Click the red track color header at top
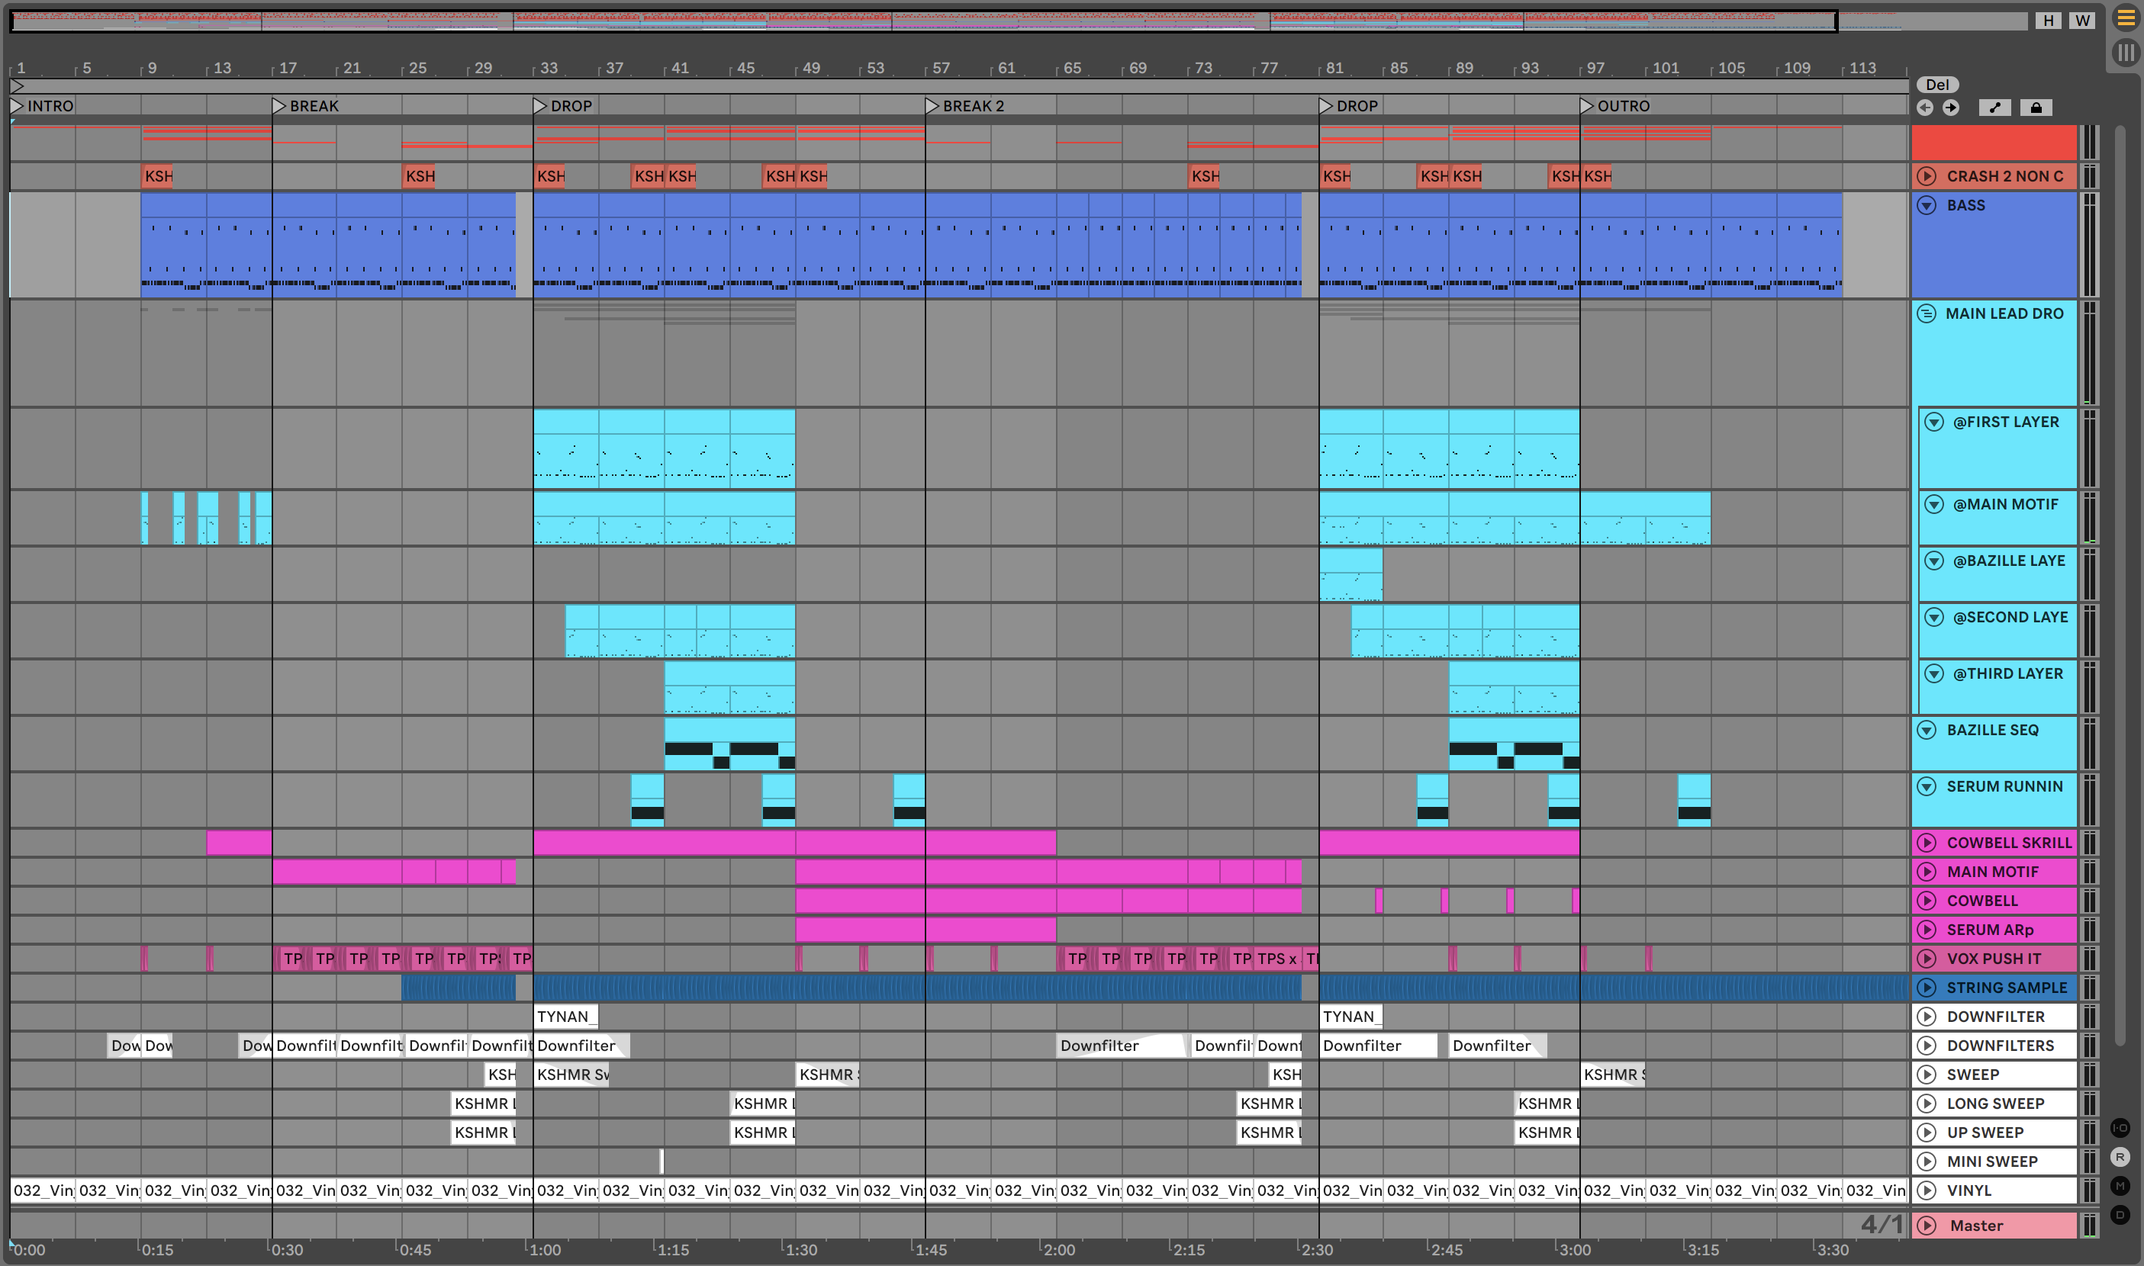This screenshot has height=1266, width=2144. pyautogui.click(x=1994, y=142)
